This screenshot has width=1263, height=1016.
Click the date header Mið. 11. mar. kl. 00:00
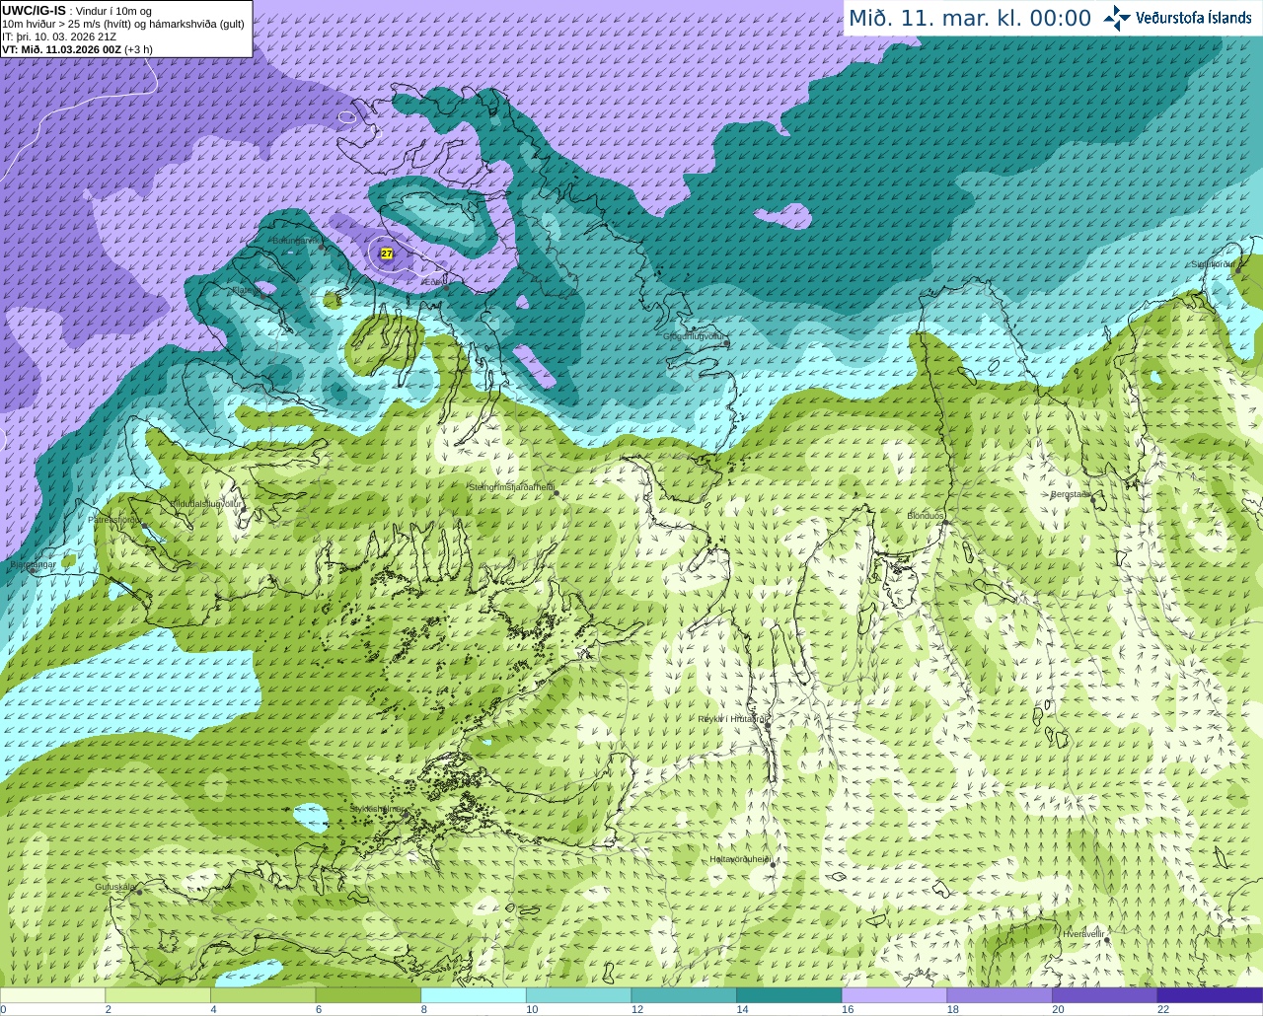(970, 18)
